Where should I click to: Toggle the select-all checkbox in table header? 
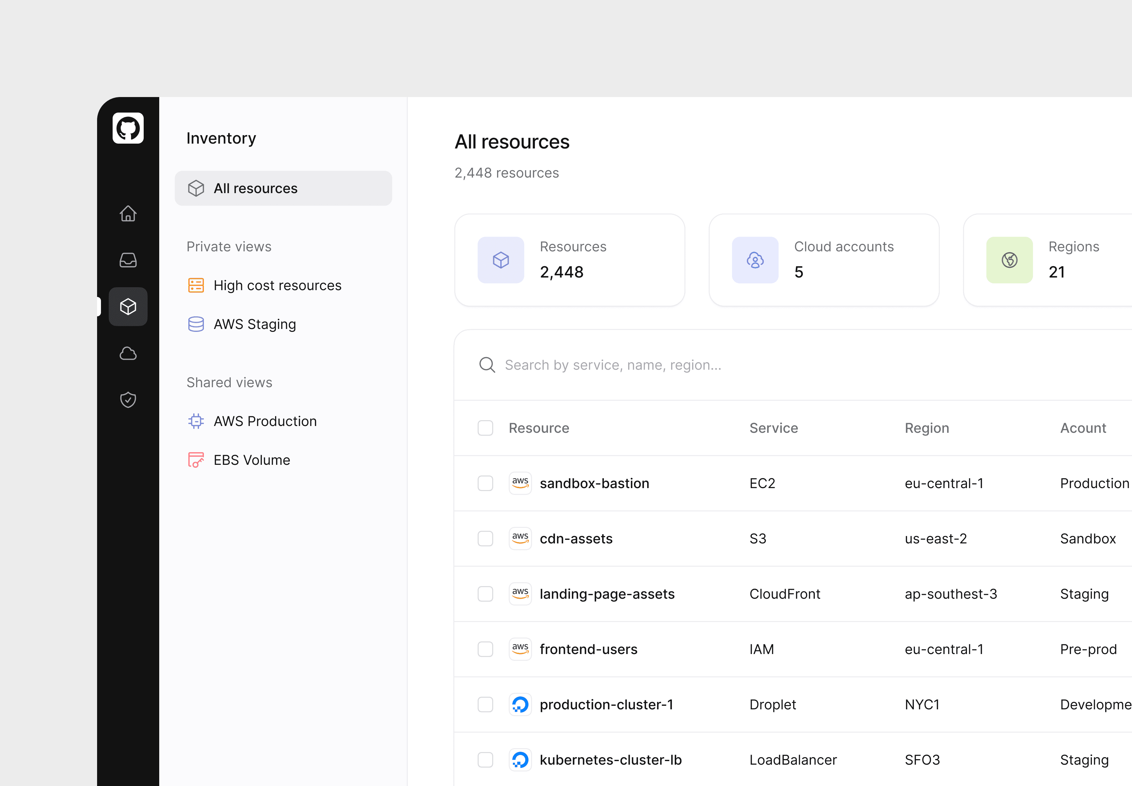pyautogui.click(x=485, y=428)
